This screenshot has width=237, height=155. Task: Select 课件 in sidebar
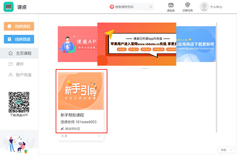(x=19, y=64)
